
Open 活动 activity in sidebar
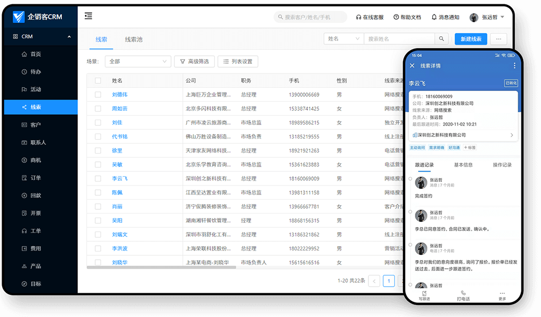[41, 89]
